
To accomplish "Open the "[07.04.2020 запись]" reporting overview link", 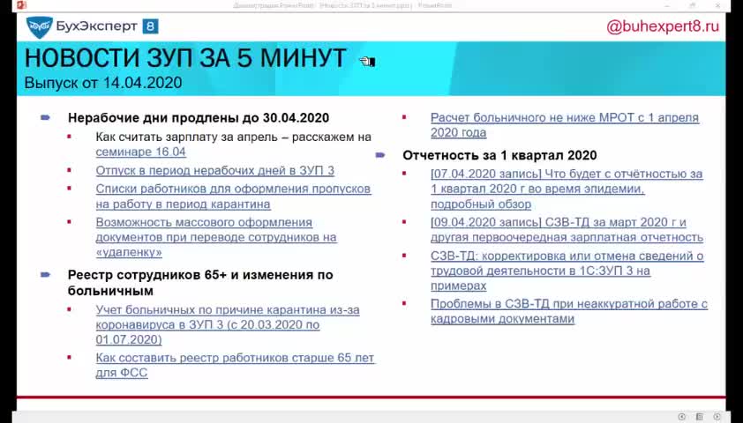I will [566, 174].
